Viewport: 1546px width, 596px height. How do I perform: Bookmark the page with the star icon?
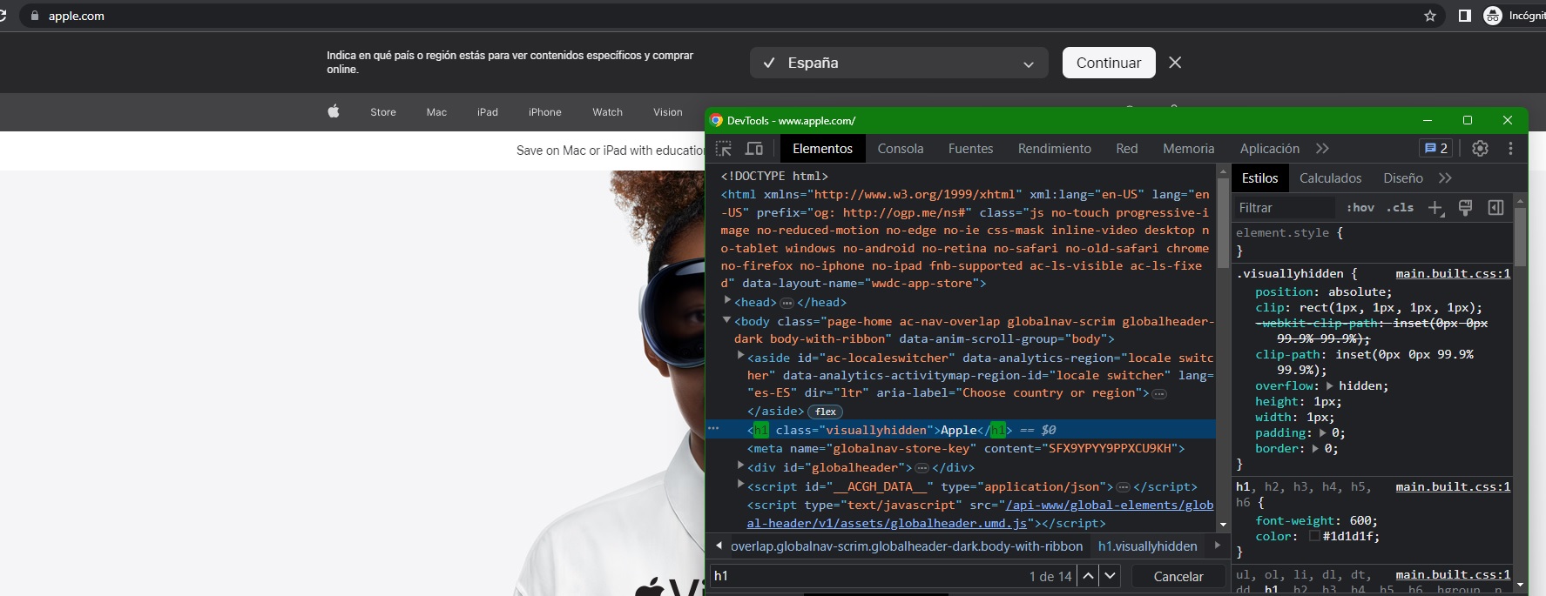point(1429,16)
